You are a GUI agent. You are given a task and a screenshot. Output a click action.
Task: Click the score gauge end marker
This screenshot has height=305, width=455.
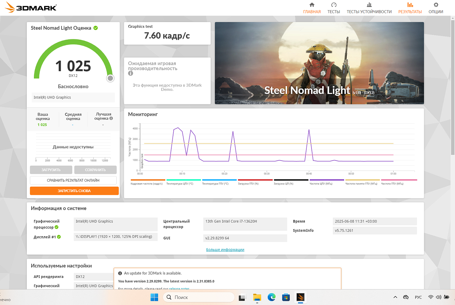(x=110, y=78)
